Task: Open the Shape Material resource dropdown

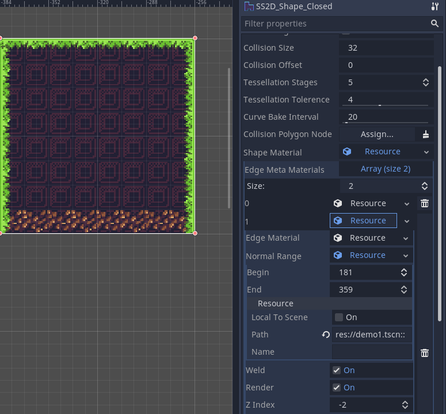Action: [x=426, y=152]
